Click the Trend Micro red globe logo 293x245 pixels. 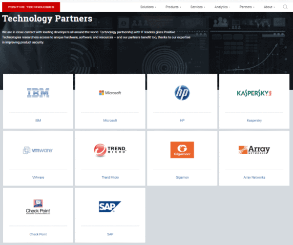pyautogui.click(x=110, y=150)
